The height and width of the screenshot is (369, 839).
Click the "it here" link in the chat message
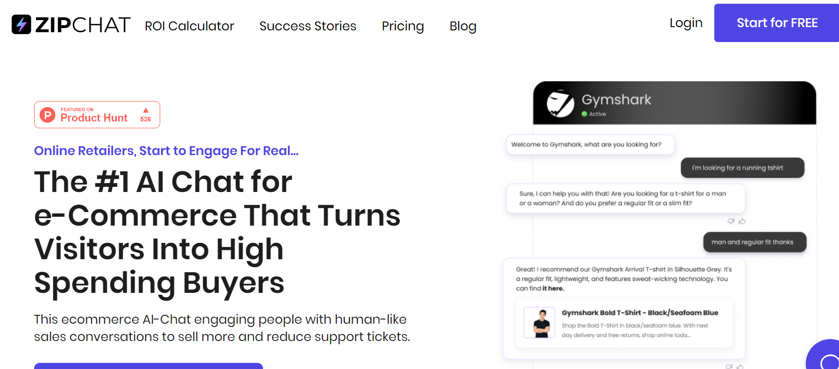pyautogui.click(x=553, y=288)
